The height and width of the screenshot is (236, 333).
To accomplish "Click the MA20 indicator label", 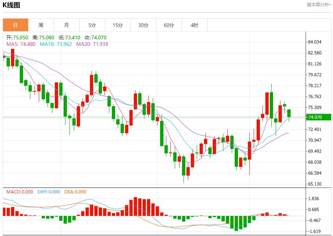I will (92, 44).
